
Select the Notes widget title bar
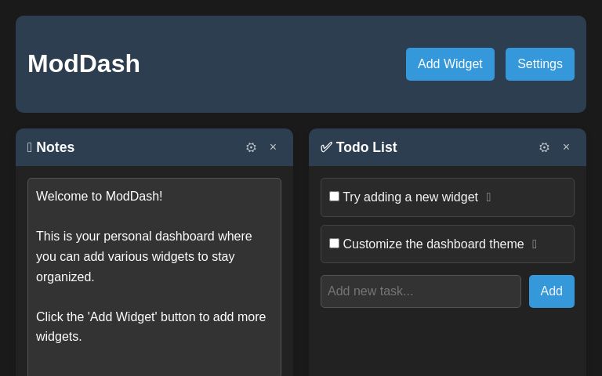point(157,147)
